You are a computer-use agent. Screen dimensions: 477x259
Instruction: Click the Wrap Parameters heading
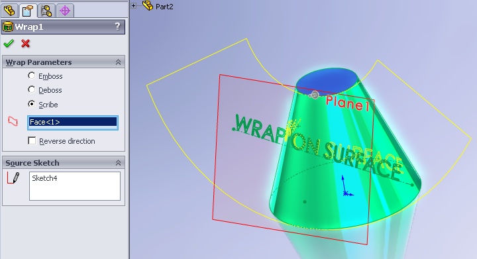point(38,62)
